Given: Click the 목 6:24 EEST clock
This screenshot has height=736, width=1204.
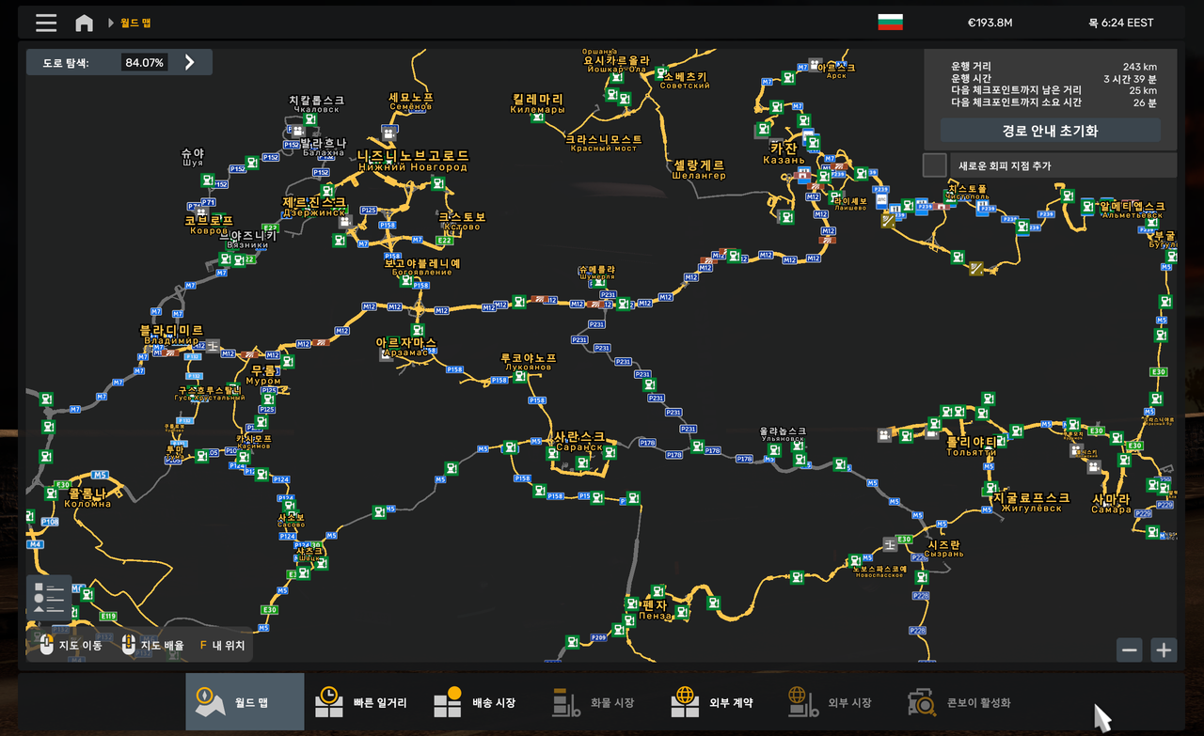Looking at the screenshot, I should [x=1121, y=23].
